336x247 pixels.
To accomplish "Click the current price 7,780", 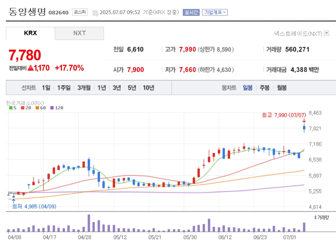I will [25, 55].
